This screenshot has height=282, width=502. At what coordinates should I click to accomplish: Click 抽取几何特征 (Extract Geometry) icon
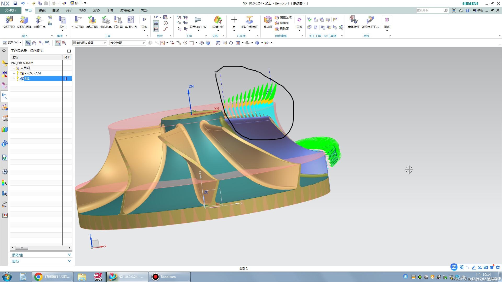point(249,22)
